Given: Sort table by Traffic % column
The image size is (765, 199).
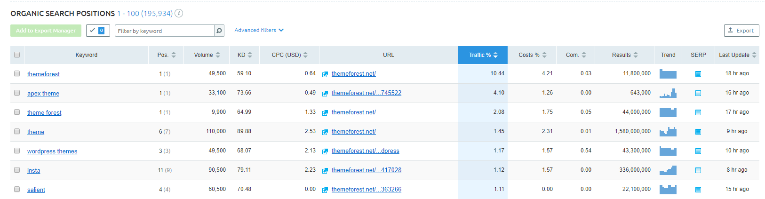Looking at the screenshot, I should click(x=483, y=55).
